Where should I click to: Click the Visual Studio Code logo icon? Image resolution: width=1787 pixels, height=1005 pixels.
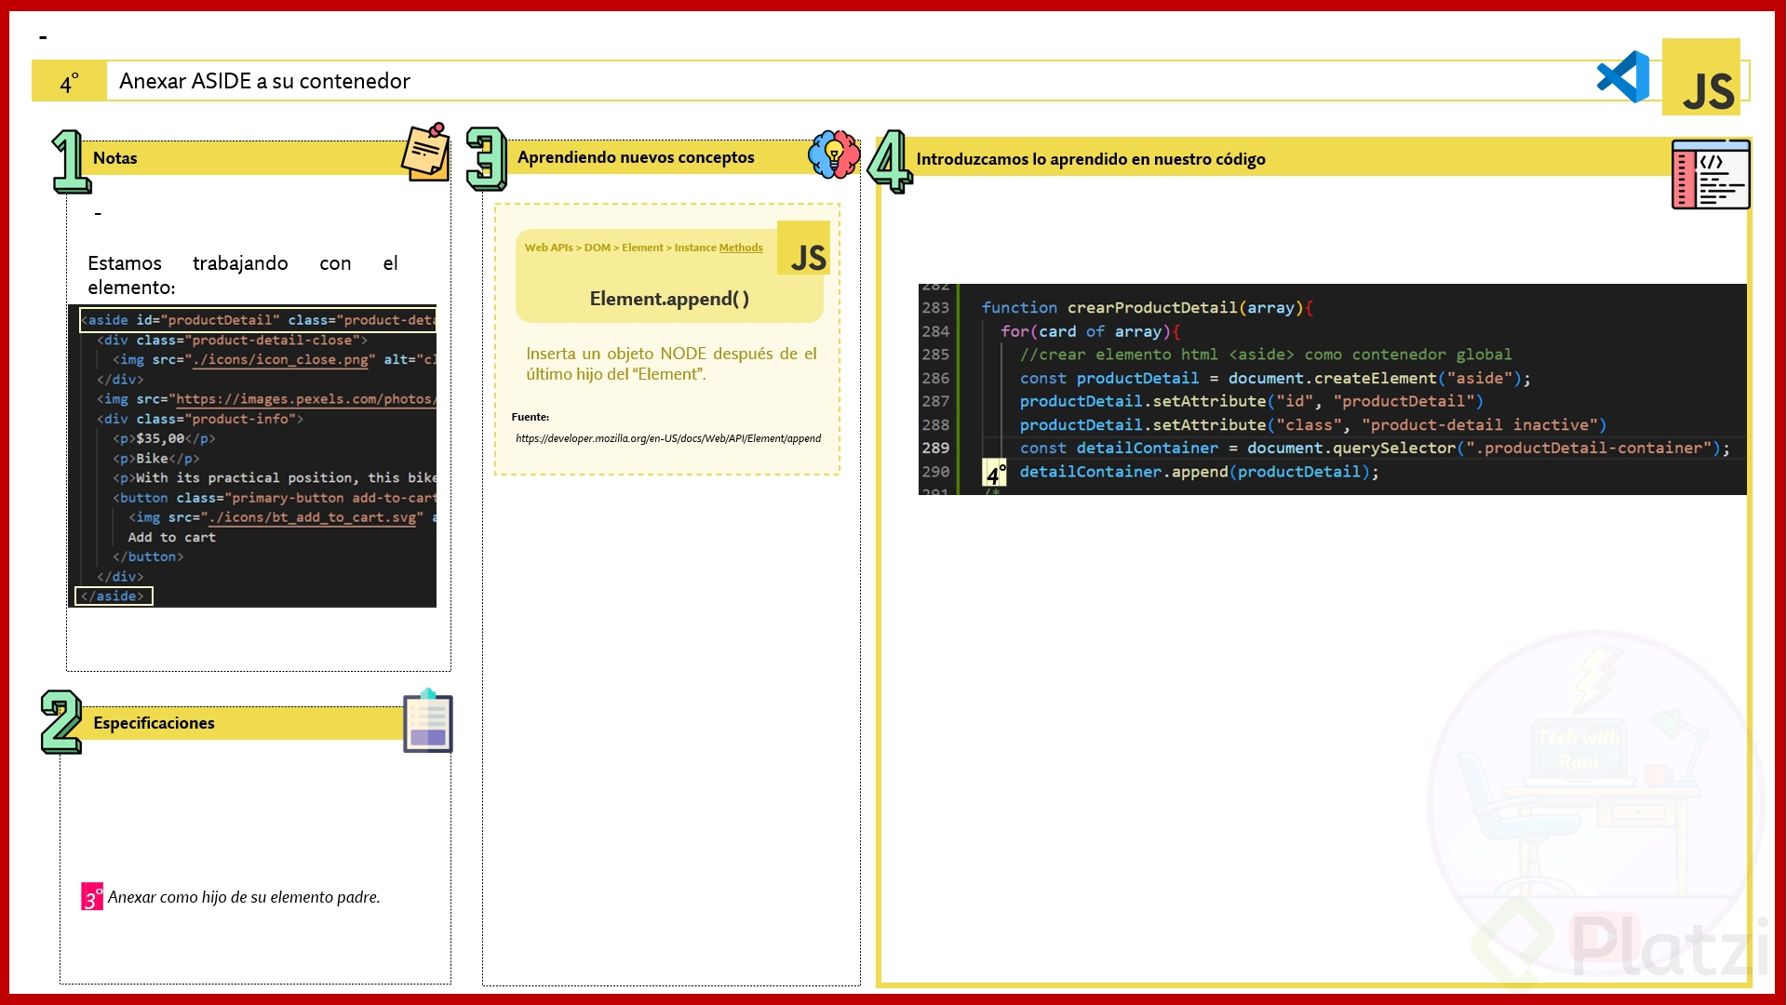[x=1623, y=77]
